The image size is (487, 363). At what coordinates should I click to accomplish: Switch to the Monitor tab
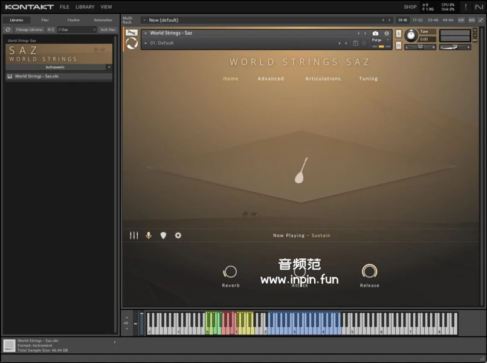74,20
